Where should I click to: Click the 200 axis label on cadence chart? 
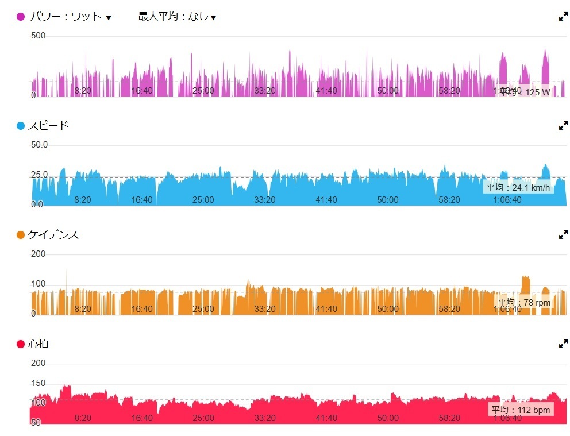(38, 253)
